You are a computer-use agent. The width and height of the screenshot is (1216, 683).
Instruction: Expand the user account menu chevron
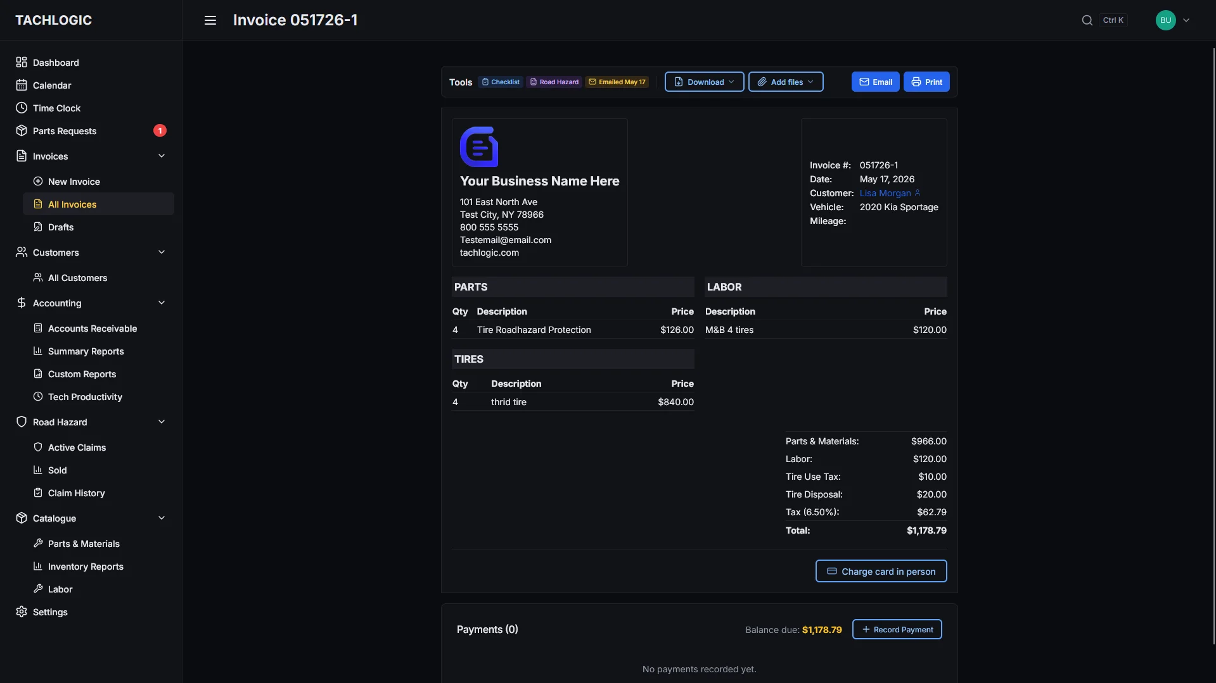(1186, 20)
